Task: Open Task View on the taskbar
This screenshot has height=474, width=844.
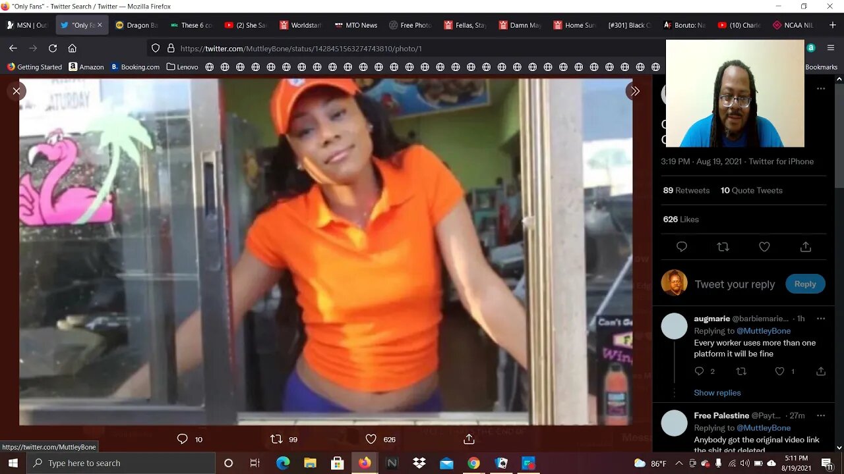Action: pos(255,463)
